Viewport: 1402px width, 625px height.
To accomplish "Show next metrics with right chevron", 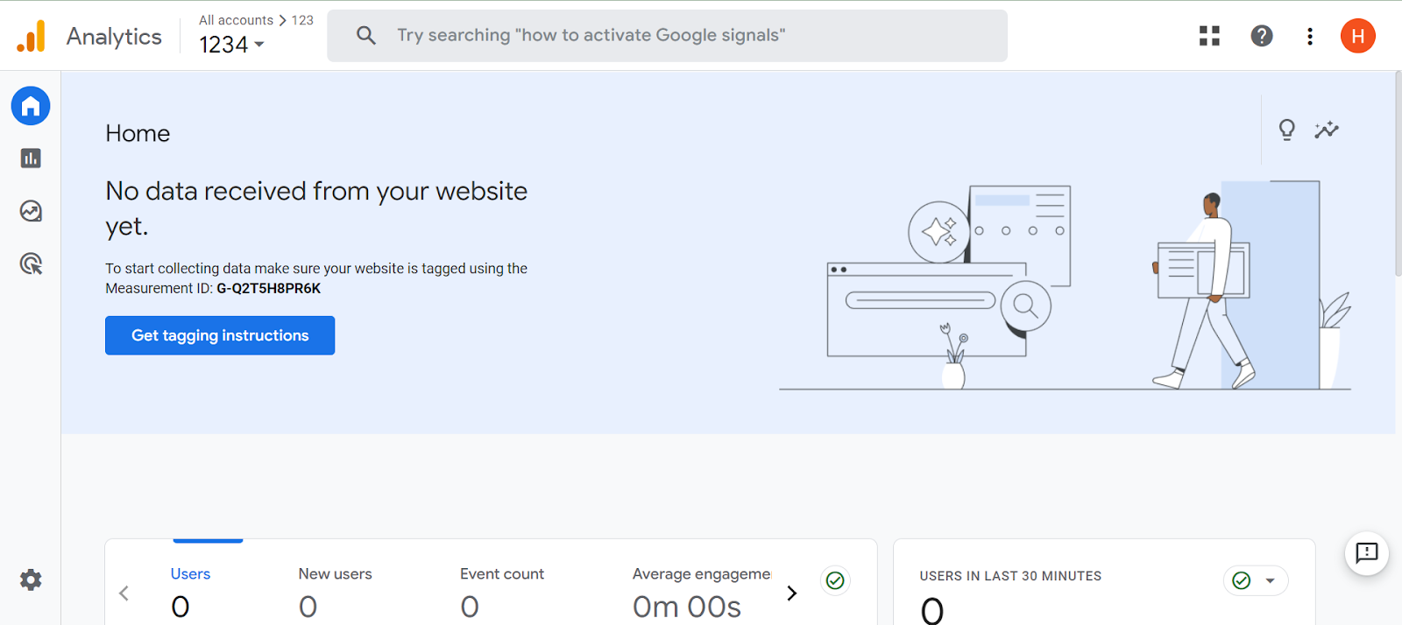I will tap(792, 593).
